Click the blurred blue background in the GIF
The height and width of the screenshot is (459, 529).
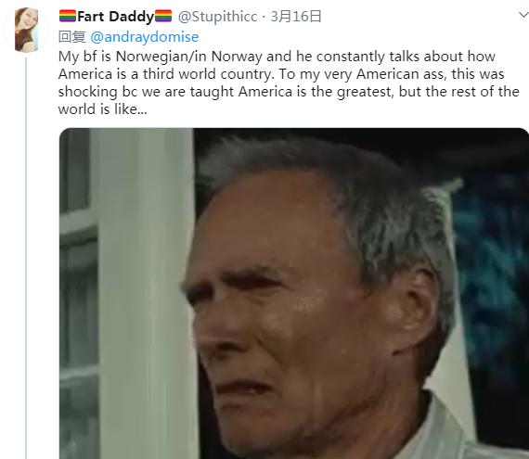pyautogui.click(x=493, y=270)
